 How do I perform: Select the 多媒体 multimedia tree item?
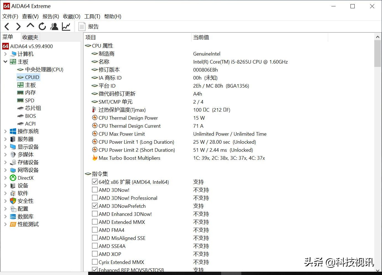pos(22,154)
